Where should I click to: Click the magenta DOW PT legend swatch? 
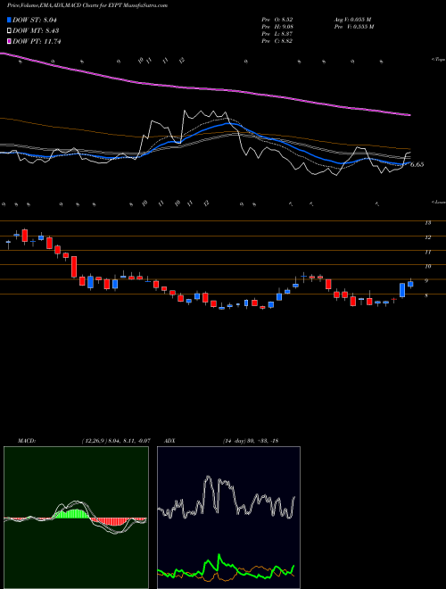10,41
